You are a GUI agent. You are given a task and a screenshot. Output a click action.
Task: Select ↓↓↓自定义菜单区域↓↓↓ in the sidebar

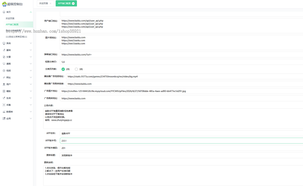tap(16, 37)
